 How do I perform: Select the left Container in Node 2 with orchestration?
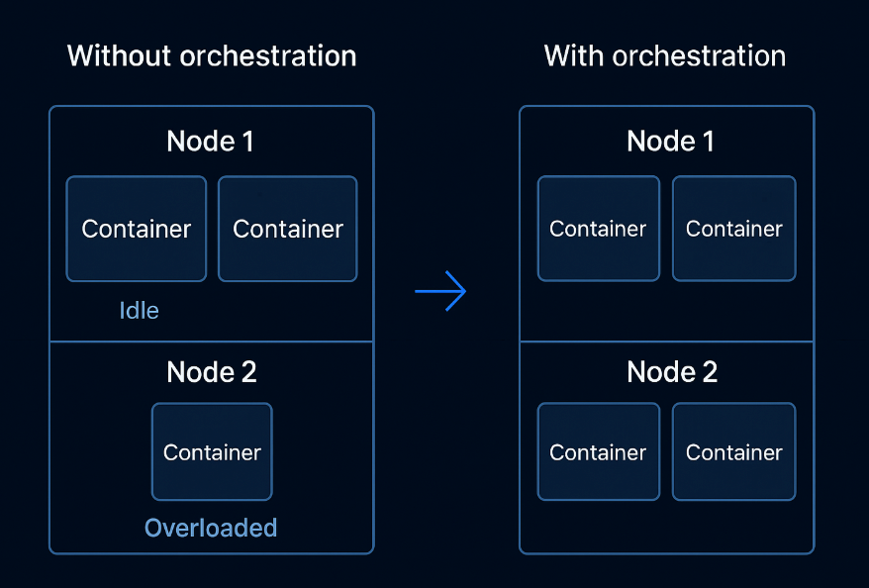[x=598, y=451]
